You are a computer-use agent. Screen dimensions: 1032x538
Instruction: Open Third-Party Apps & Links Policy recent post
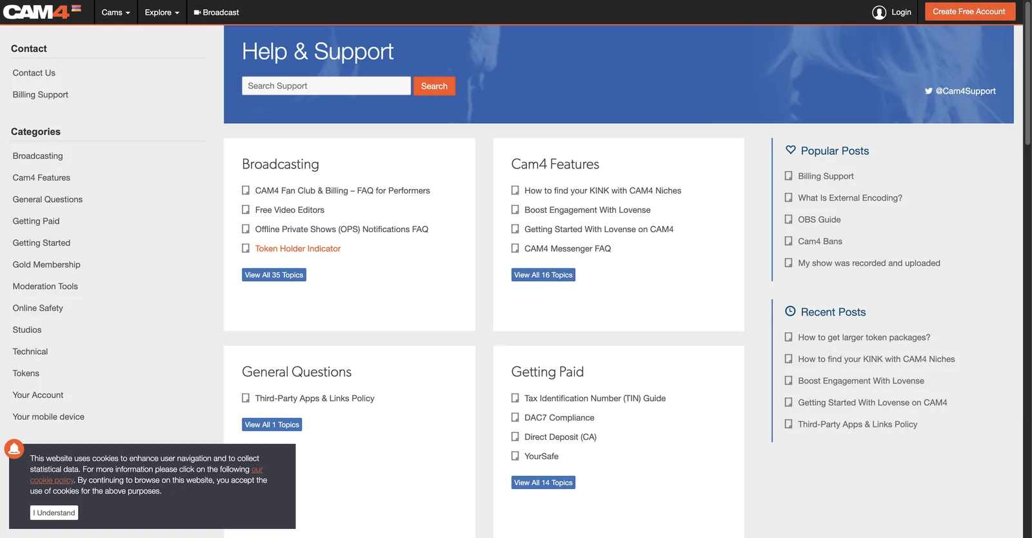857,424
